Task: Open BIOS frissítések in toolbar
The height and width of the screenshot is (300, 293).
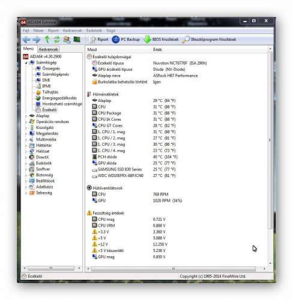Action: (x=162, y=40)
